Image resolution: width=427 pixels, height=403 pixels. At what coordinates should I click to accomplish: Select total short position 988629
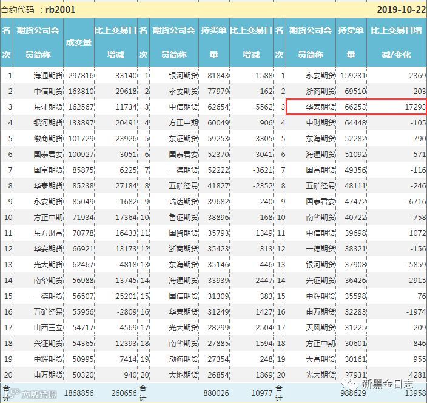[x=353, y=393]
